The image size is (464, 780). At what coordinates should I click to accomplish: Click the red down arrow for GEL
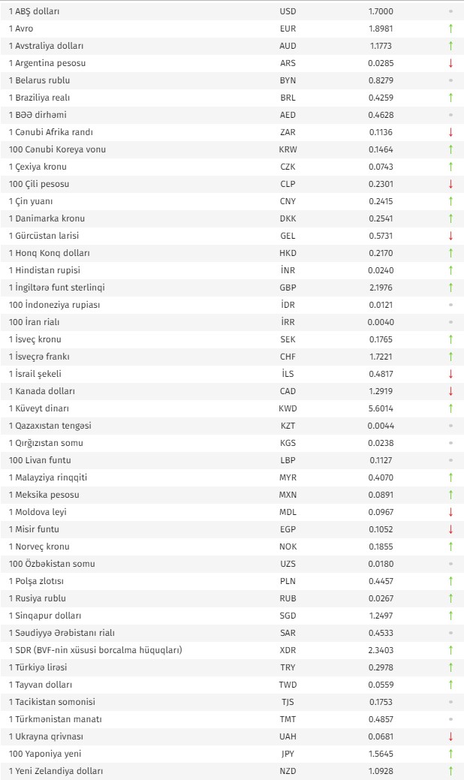point(450,236)
